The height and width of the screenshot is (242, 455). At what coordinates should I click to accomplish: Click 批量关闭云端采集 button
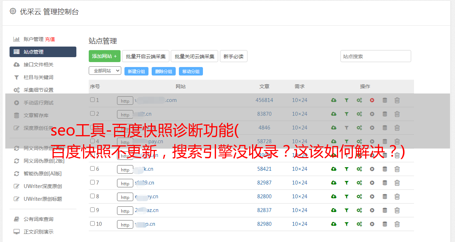194,56
